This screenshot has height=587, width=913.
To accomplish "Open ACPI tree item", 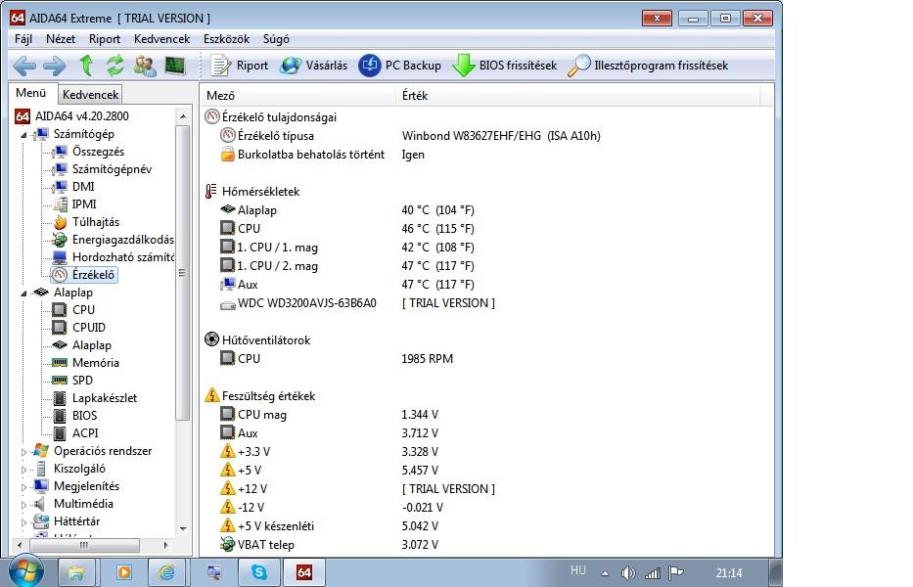I will pos(75,433).
